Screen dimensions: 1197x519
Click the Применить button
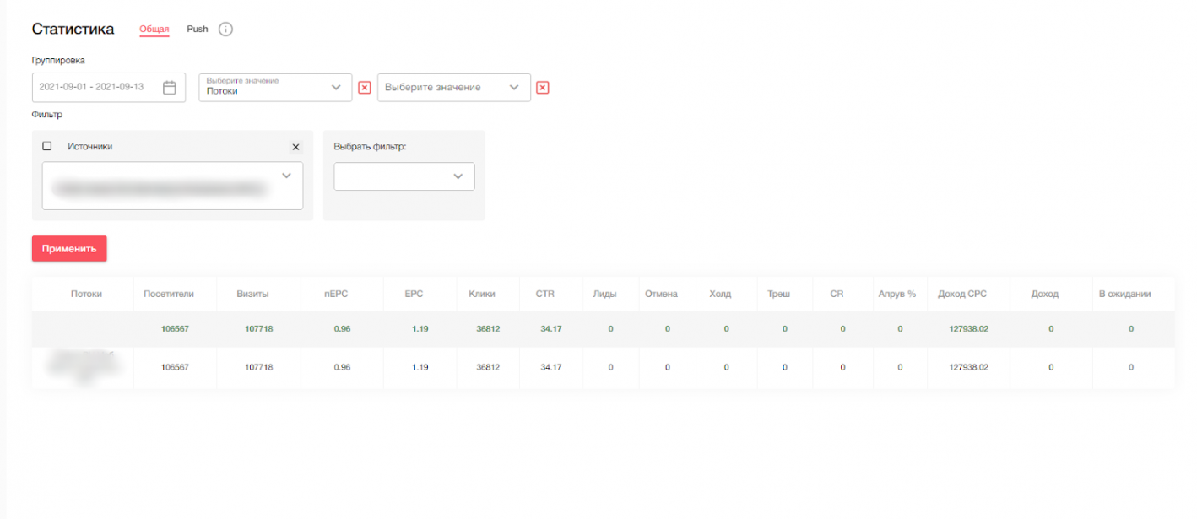click(x=69, y=249)
